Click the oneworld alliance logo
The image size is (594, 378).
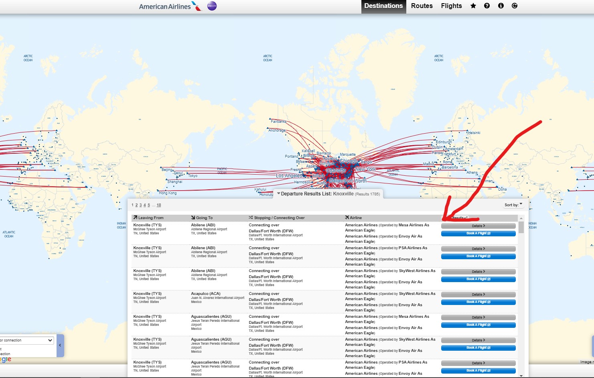click(212, 6)
